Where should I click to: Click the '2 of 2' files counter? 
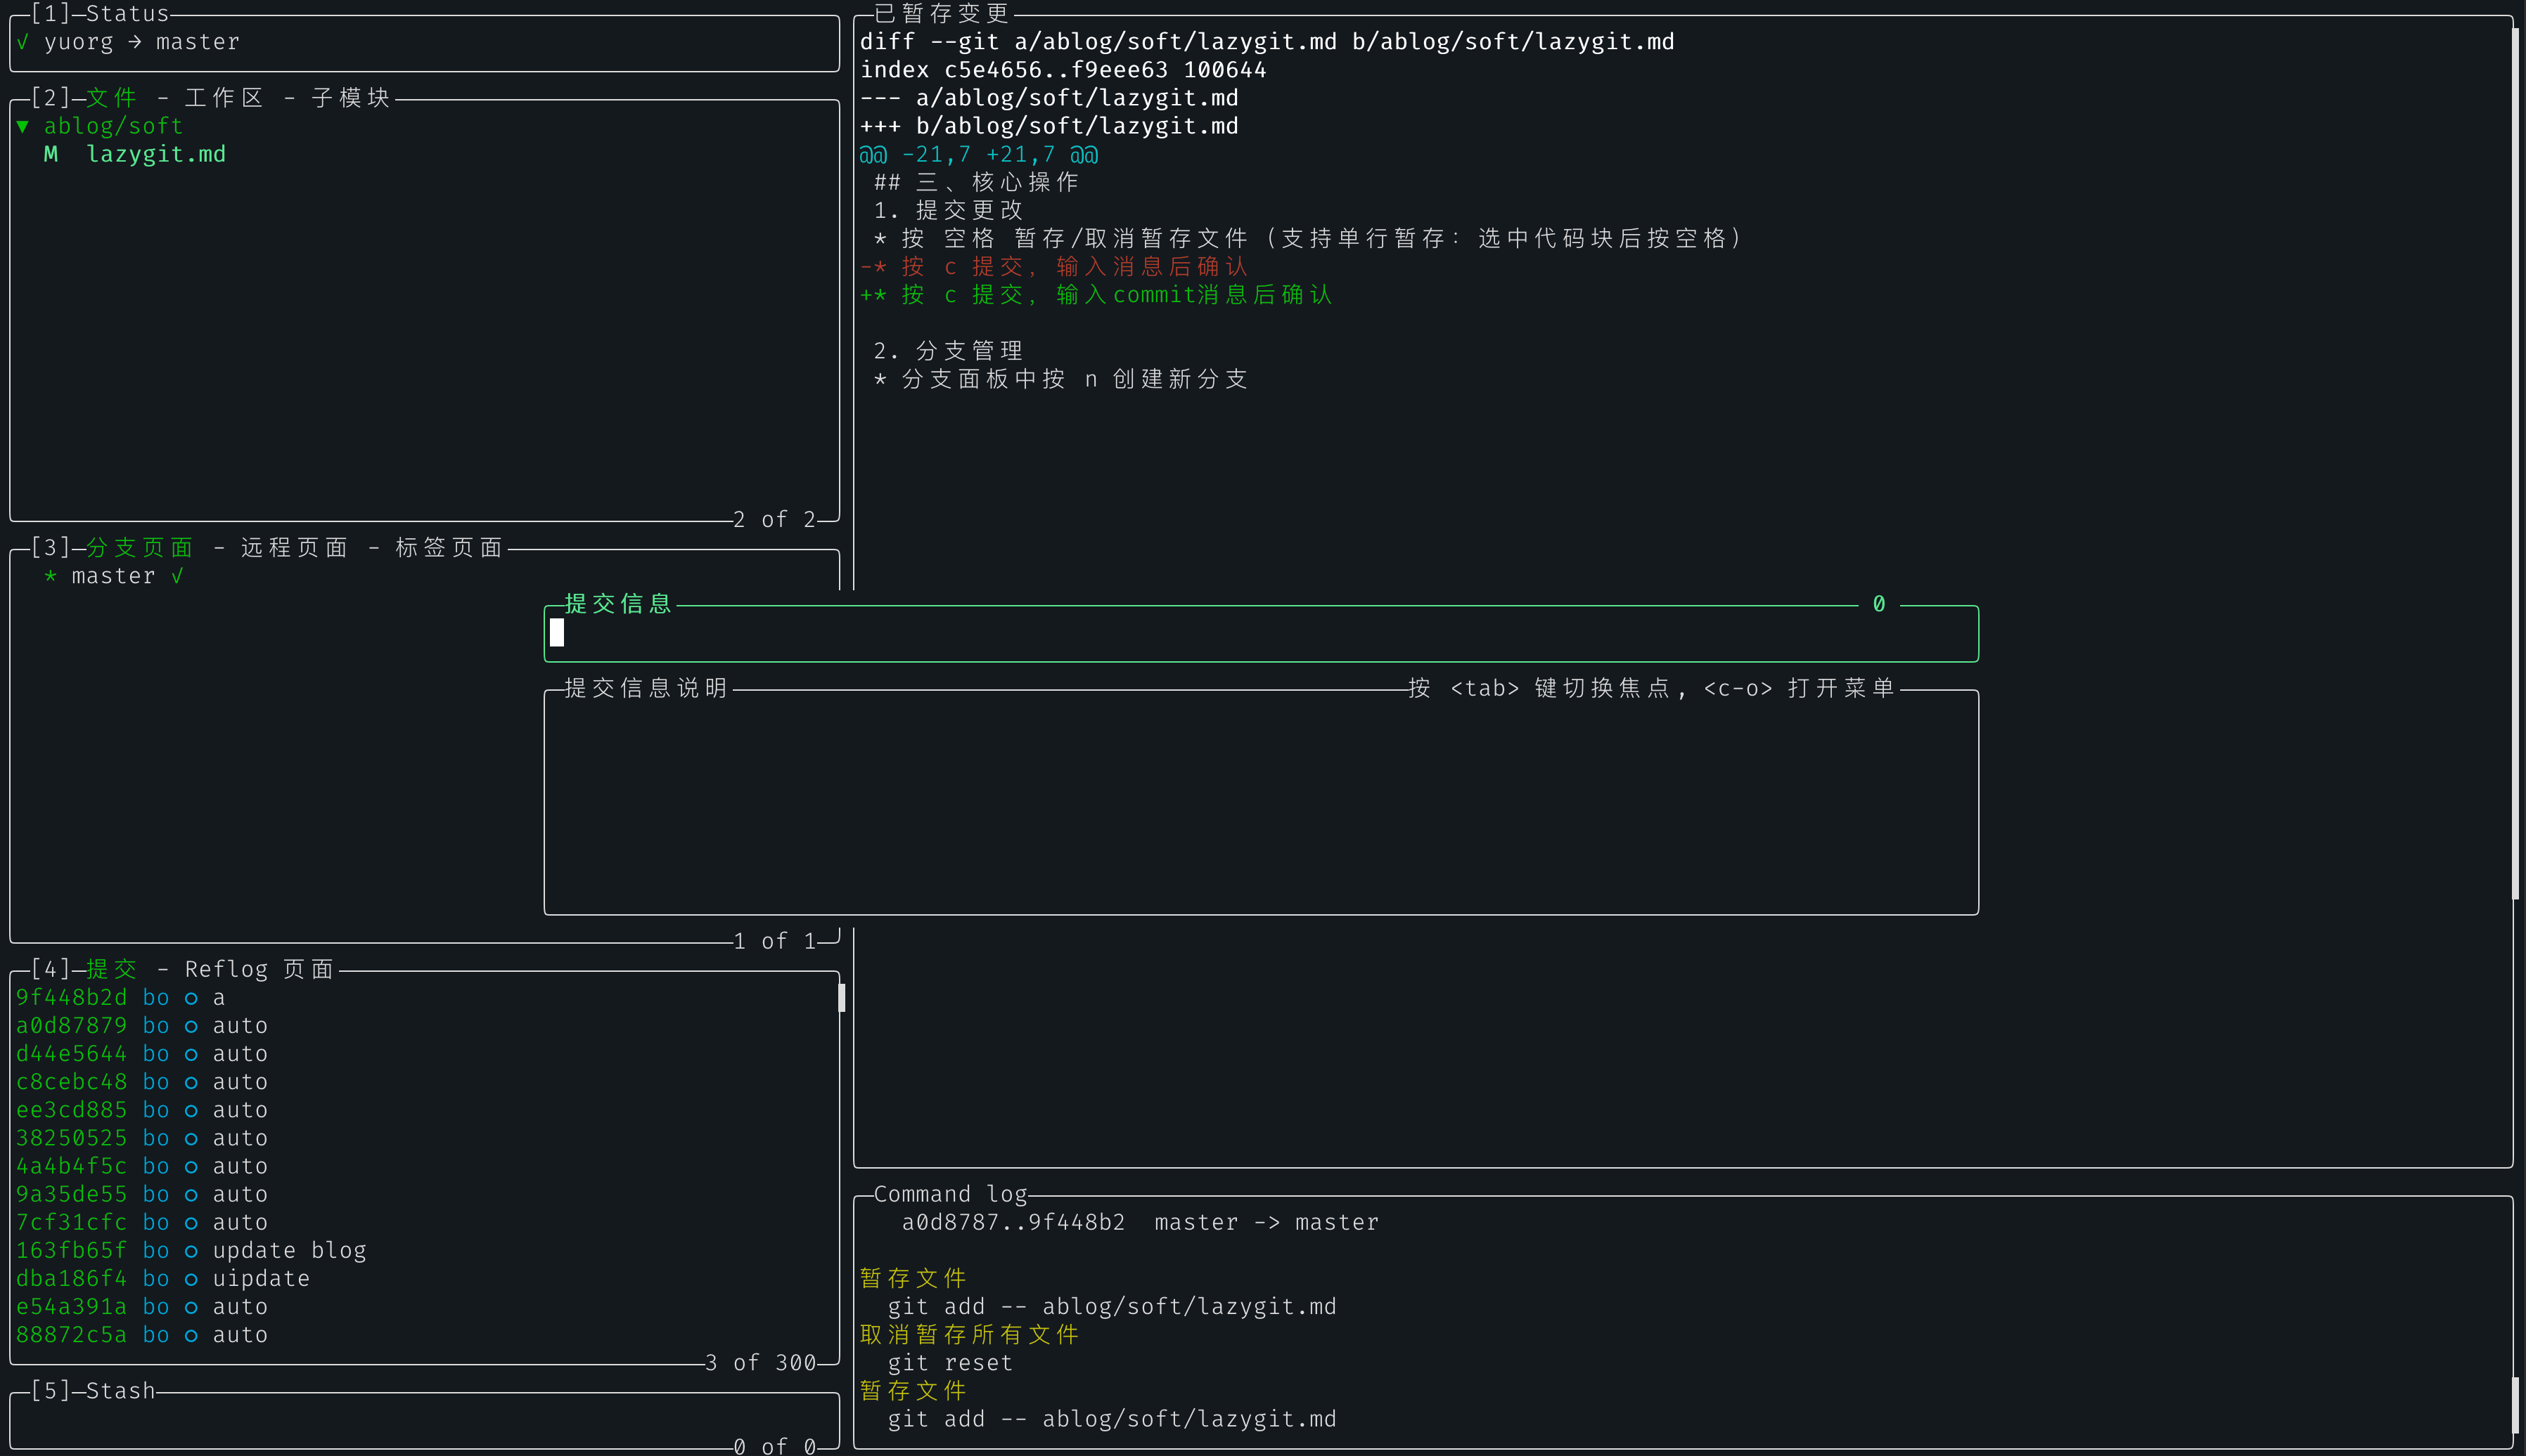775,520
